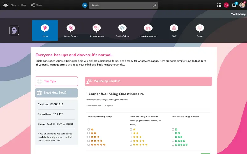Tick the one-star equipment checkbox

(131, 129)
